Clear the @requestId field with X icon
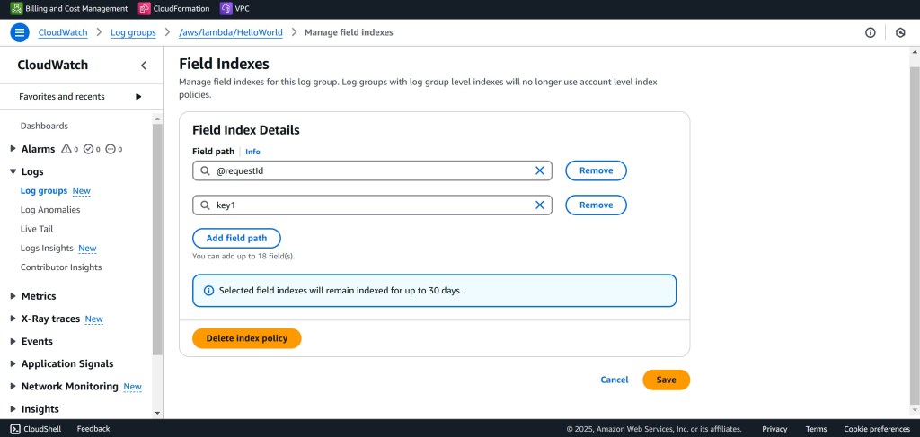Image resolution: width=920 pixels, height=437 pixels. (x=540, y=170)
